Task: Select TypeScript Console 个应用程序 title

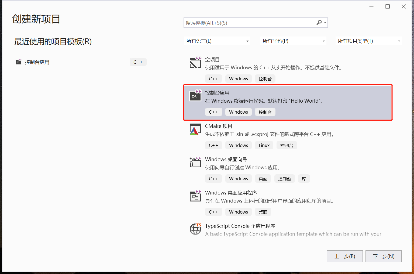Action: [x=240, y=226]
